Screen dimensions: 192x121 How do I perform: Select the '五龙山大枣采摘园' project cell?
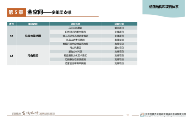click(75, 40)
